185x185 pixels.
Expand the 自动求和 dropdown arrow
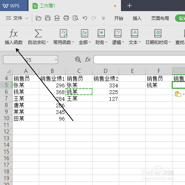tap(47, 42)
